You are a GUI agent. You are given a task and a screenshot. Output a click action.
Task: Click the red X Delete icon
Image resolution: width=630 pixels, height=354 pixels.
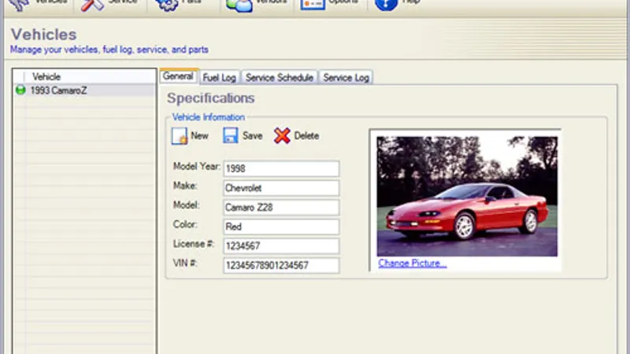[282, 135]
